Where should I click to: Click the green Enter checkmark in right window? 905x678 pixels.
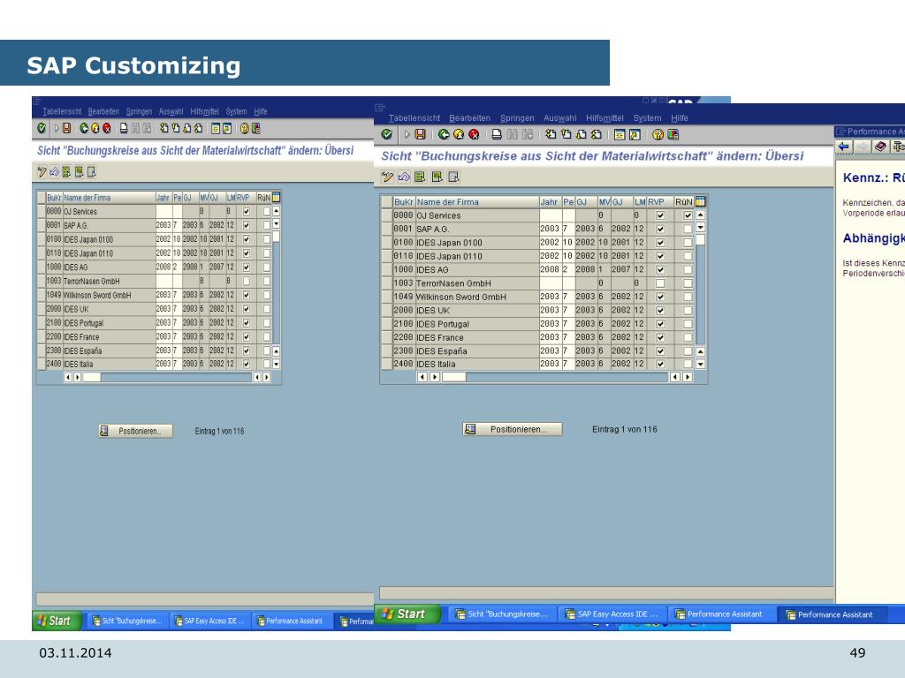click(387, 134)
